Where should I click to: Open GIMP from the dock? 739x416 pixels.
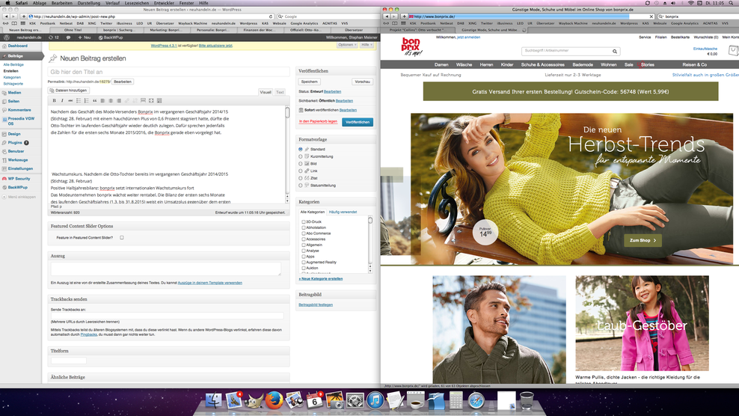(254, 400)
